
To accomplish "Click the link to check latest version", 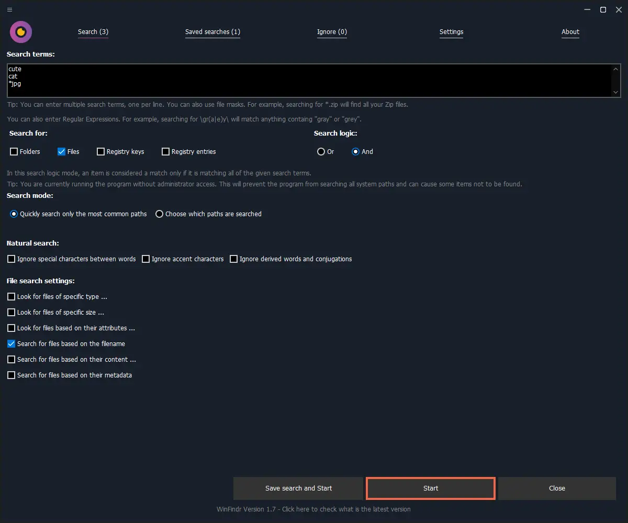I will 314,509.
